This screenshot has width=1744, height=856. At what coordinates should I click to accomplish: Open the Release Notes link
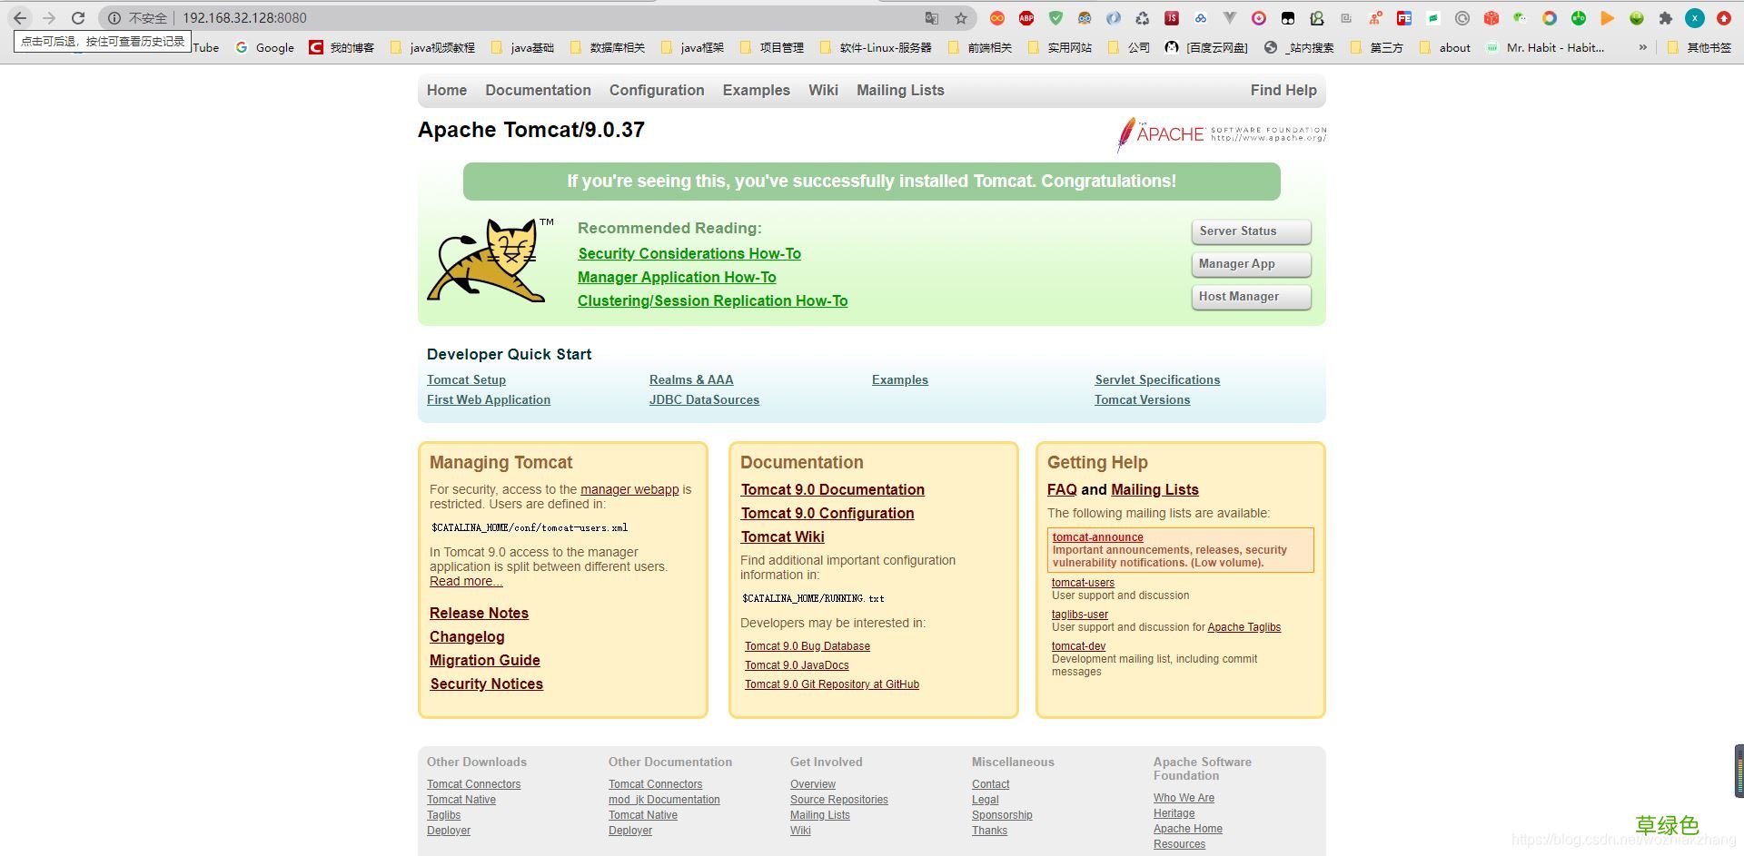pos(479,613)
